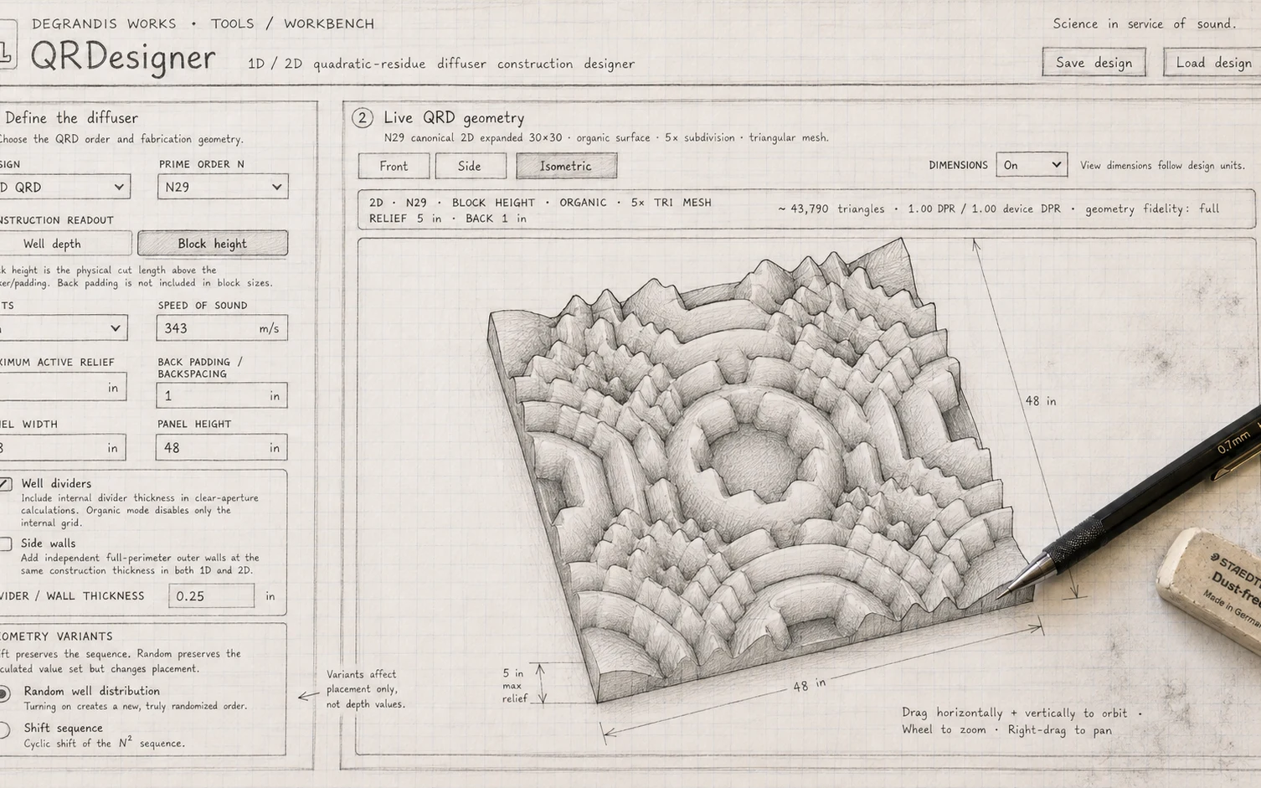
Task: Open the Dimensions On dropdown
Action: click(1032, 165)
